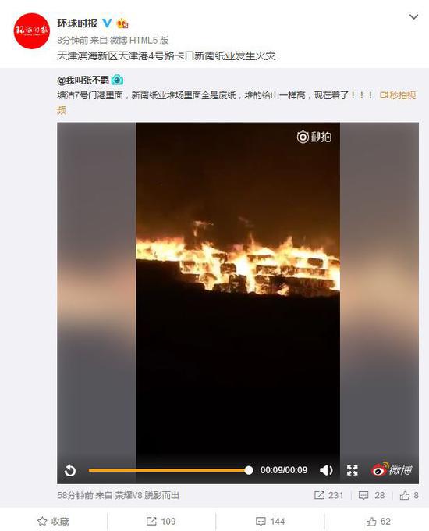
Task: Like the original post with 8 likes
Action: pyautogui.click(x=409, y=495)
